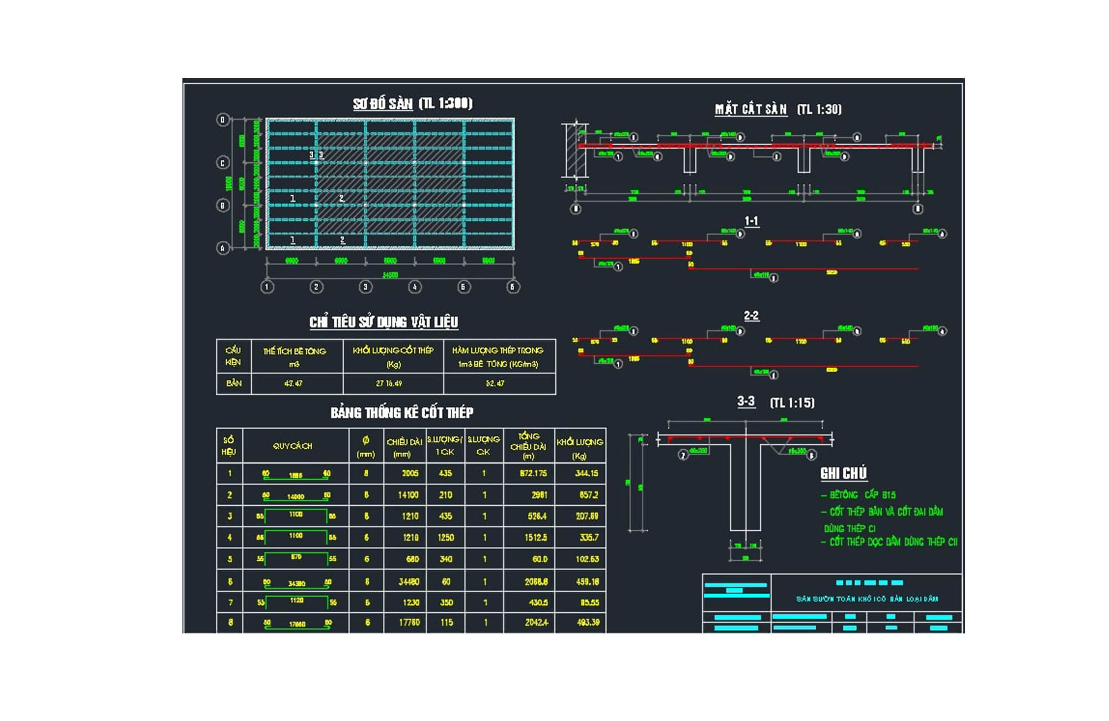The height and width of the screenshot is (721, 1109).
Task: Select total length cell '1512.5' in row 4
Action: tap(537, 537)
